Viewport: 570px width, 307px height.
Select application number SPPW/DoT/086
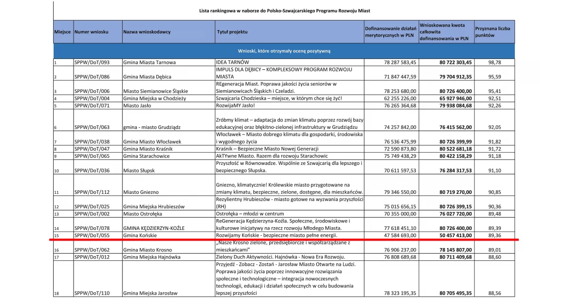point(92,77)
